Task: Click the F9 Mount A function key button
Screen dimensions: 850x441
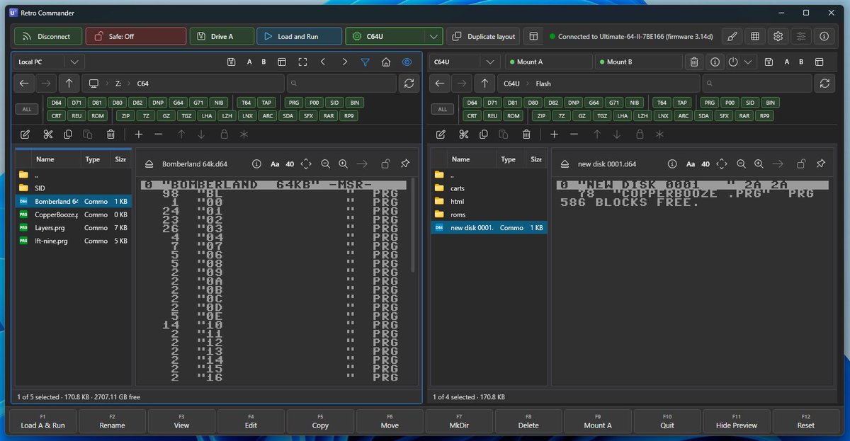Action: click(598, 421)
